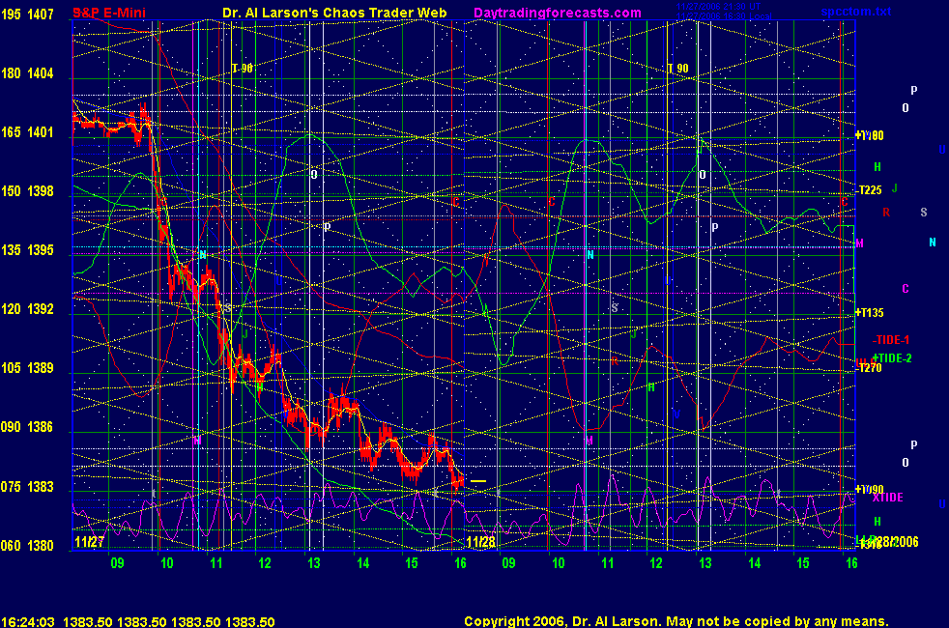This screenshot has width=949, height=628.
Task: Click the red R marker in right margin
Action: click(885, 213)
